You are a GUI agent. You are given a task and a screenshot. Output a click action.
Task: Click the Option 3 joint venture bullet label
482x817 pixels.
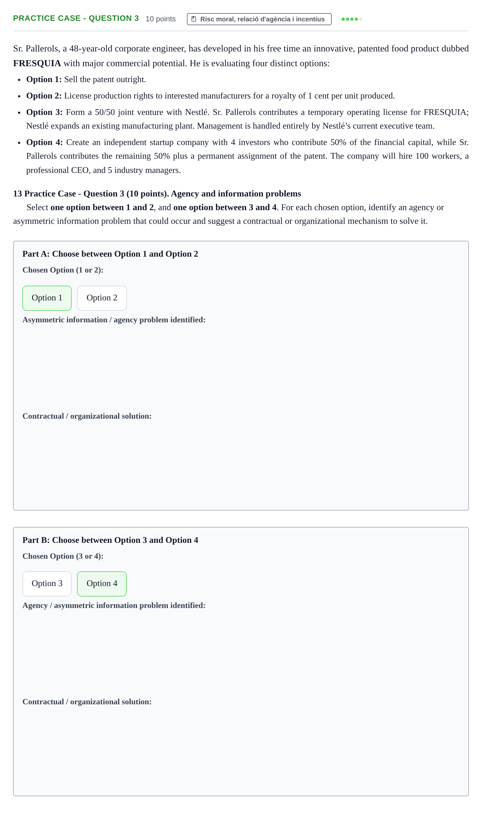(45, 112)
